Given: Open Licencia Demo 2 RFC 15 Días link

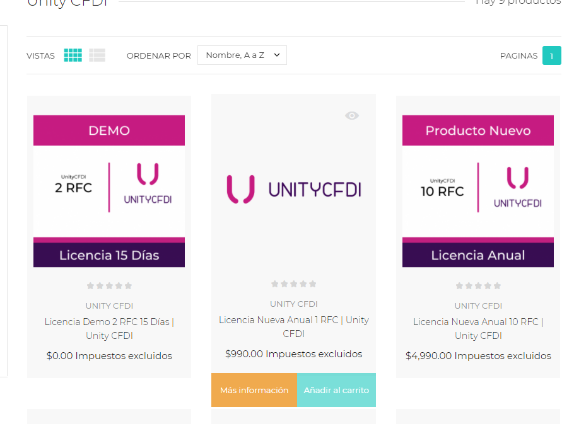Looking at the screenshot, I should [109, 329].
